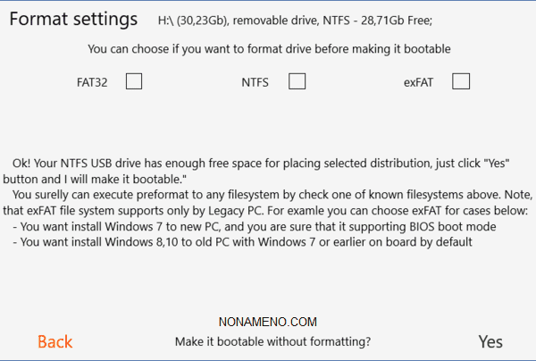Tick the NTFS format checkbox

tap(297, 82)
